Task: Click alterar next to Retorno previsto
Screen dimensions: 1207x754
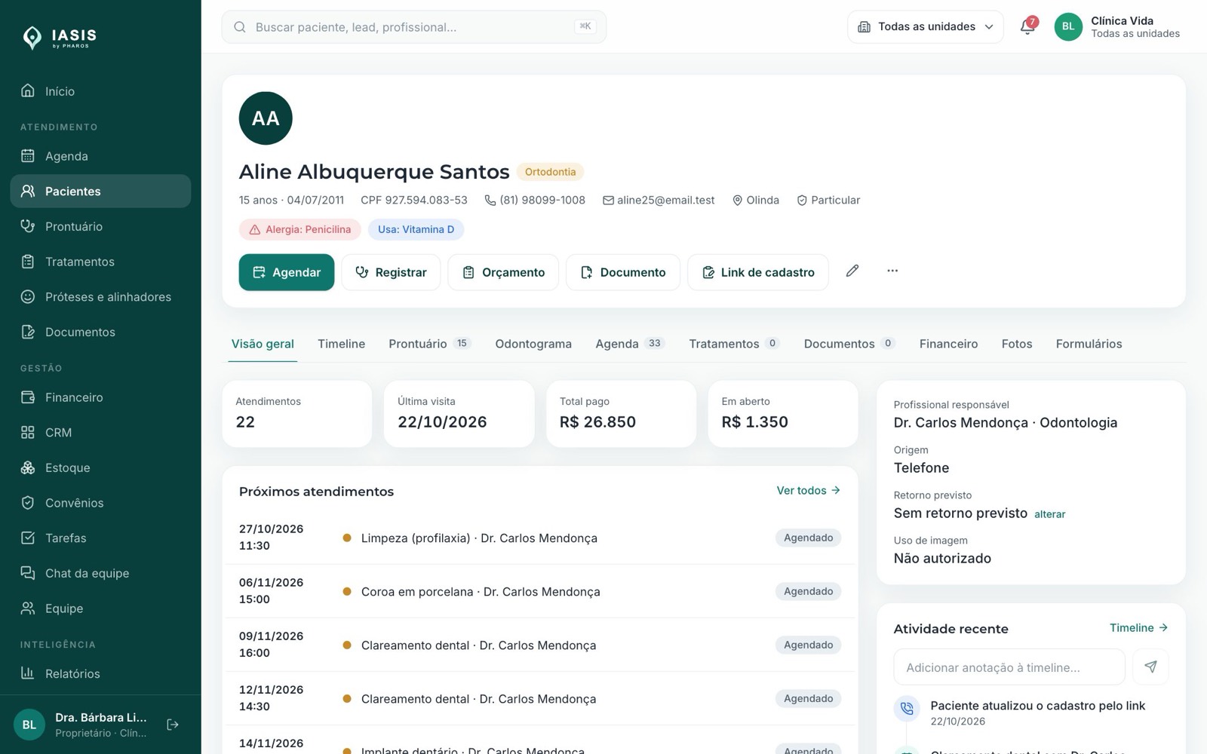Action: point(1050,514)
